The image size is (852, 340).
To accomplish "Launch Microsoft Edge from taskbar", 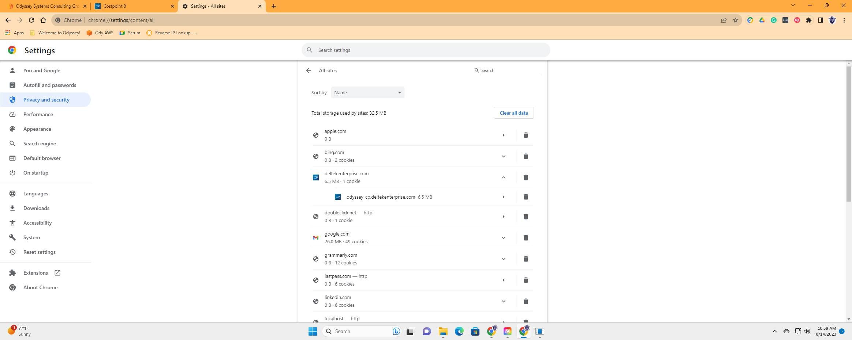I will coord(459,331).
